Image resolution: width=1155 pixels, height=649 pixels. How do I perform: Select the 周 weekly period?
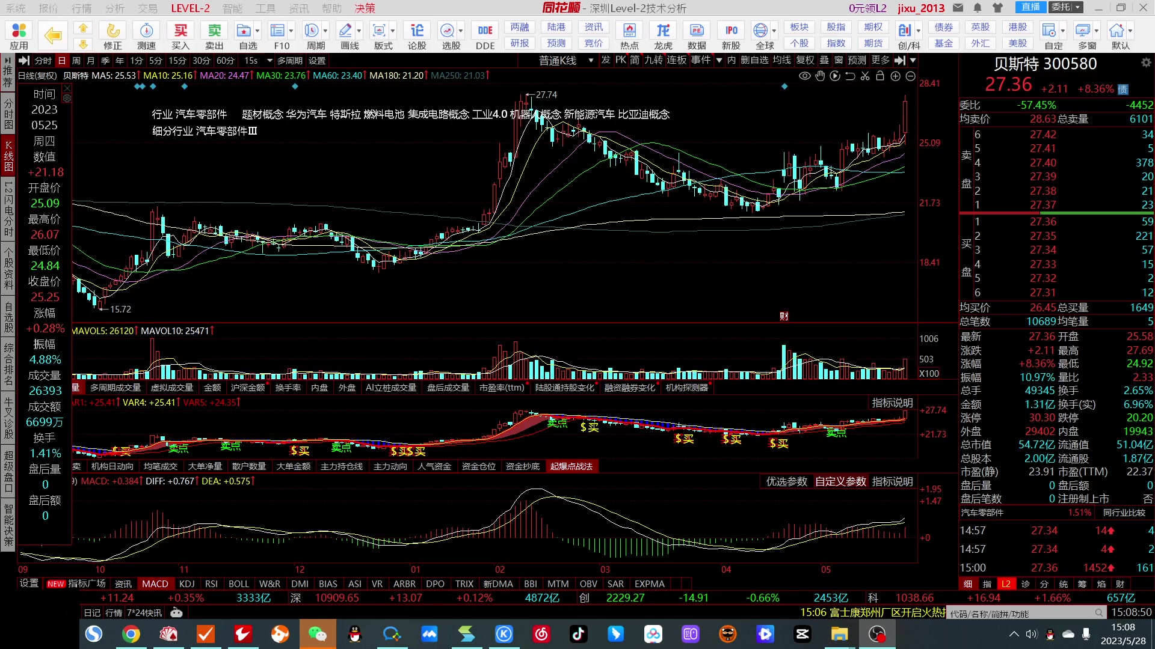tap(76, 61)
